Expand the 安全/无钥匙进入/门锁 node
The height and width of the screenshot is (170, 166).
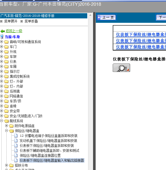coord(2,116)
